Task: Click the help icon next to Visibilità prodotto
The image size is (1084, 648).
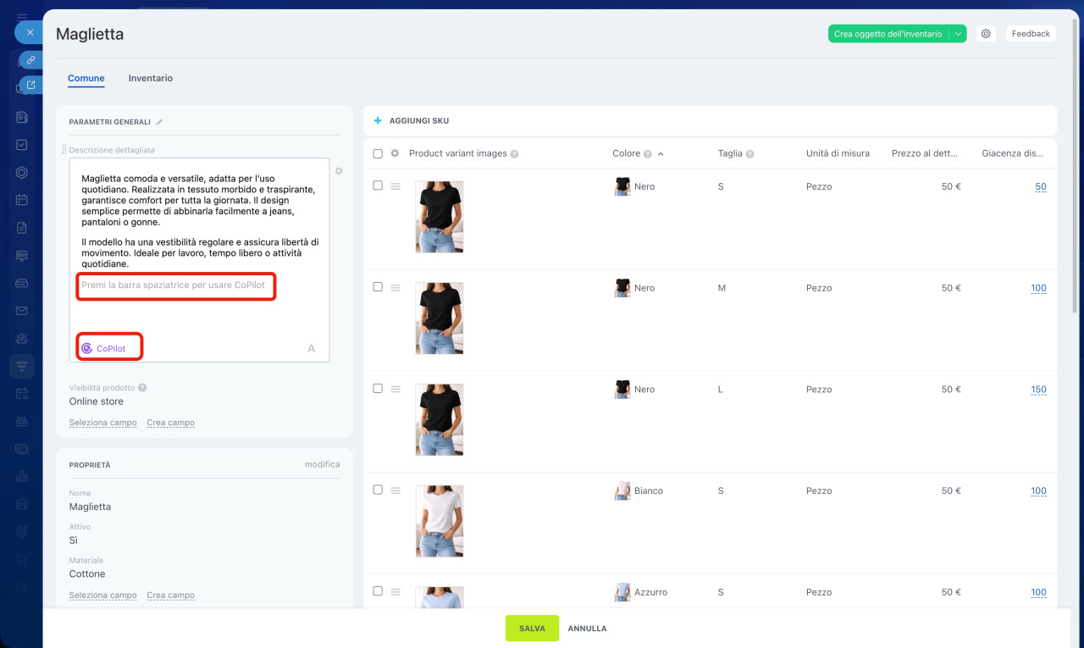Action: pyautogui.click(x=142, y=388)
